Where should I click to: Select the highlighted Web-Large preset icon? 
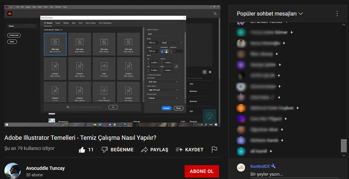click(x=55, y=42)
